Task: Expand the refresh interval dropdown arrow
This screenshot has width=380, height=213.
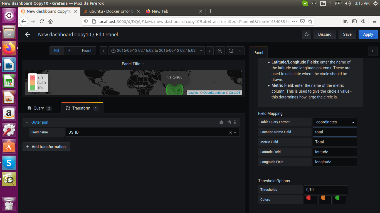Action: (240, 50)
